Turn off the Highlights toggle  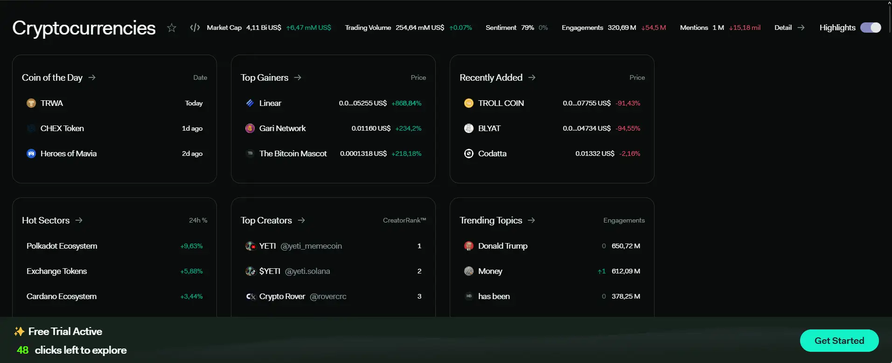pyautogui.click(x=871, y=28)
